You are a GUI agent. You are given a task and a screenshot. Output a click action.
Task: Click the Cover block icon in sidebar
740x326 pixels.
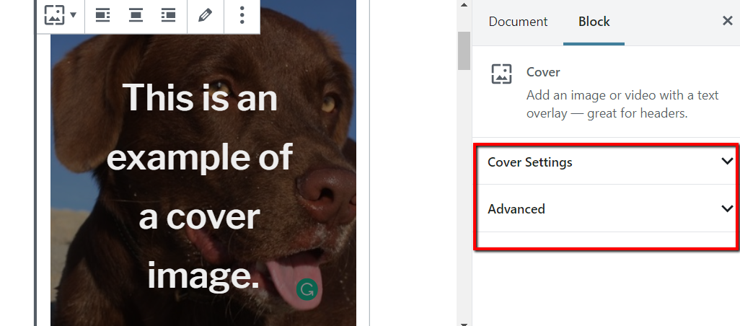[x=501, y=74]
